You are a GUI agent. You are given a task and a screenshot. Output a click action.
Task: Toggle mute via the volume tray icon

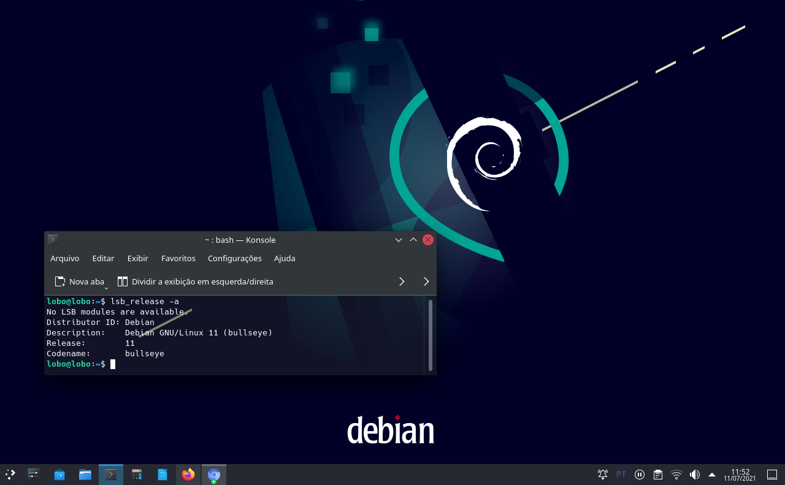tap(694, 474)
